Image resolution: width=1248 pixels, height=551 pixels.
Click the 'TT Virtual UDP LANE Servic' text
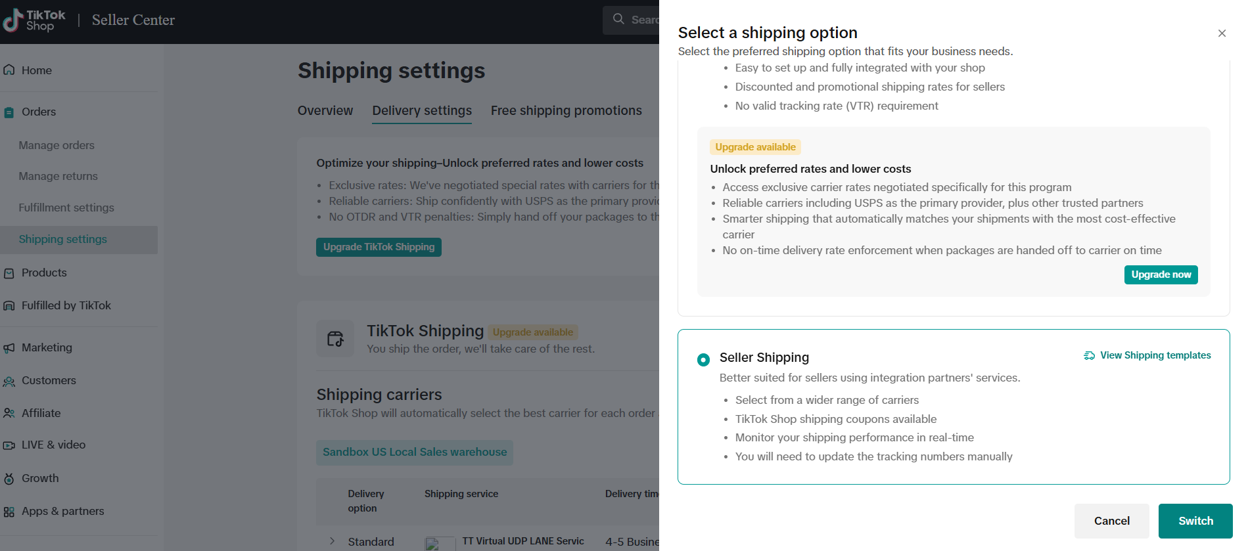pos(523,541)
